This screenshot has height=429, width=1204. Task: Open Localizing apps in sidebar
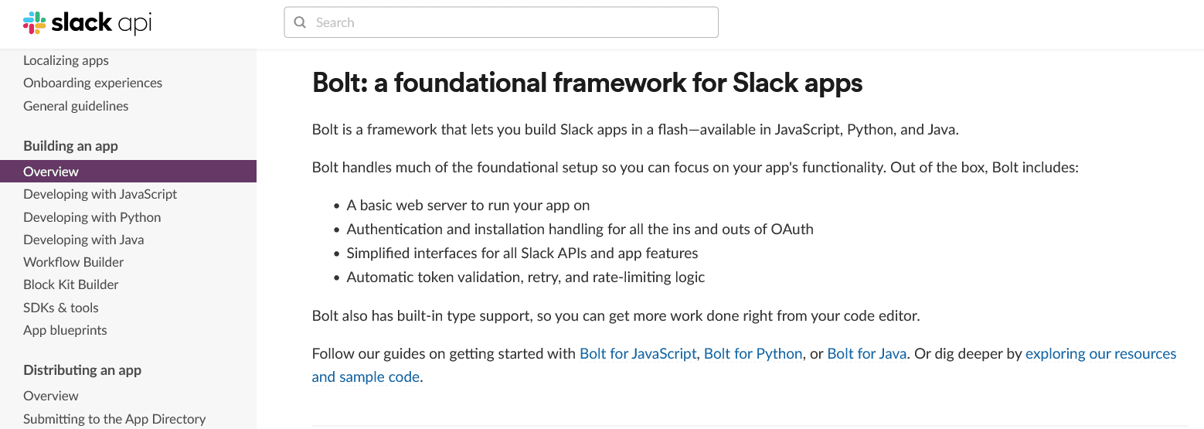[66, 60]
